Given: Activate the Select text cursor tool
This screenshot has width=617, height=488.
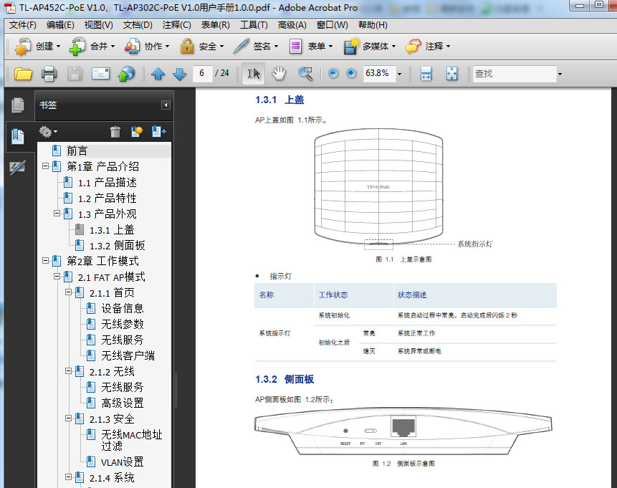Looking at the screenshot, I should pyautogui.click(x=254, y=74).
